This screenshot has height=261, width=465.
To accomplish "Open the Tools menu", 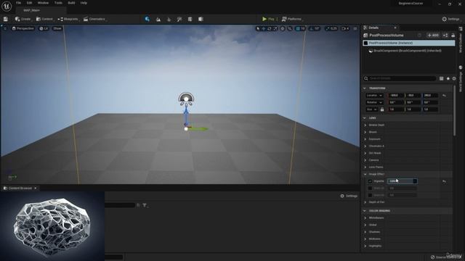I will pyautogui.click(x=58, y=3).
